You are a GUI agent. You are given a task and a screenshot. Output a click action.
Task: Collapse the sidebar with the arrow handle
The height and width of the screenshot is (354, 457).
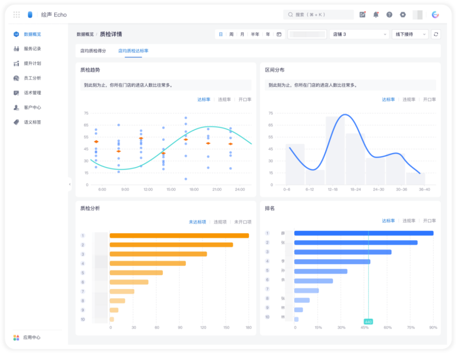(70, 184)
